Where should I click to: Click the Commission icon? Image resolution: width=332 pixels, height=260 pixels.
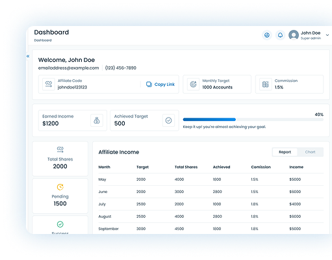click(x=266, y=84)
